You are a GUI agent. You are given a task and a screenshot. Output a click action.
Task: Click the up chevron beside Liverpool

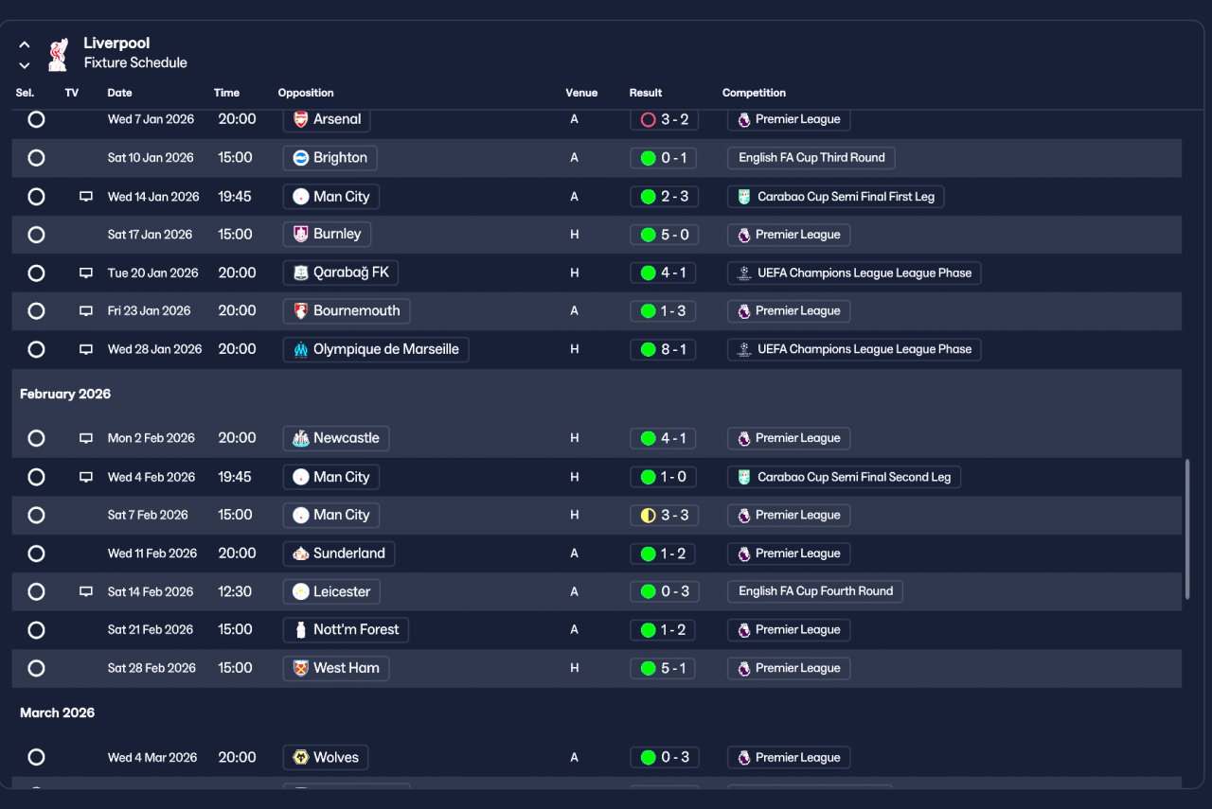(25, 44)
